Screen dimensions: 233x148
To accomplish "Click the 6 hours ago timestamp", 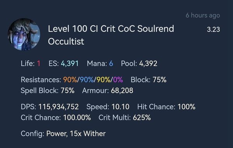I will coord(203,15).
